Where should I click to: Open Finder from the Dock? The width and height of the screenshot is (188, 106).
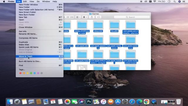(x=10, y=102)
